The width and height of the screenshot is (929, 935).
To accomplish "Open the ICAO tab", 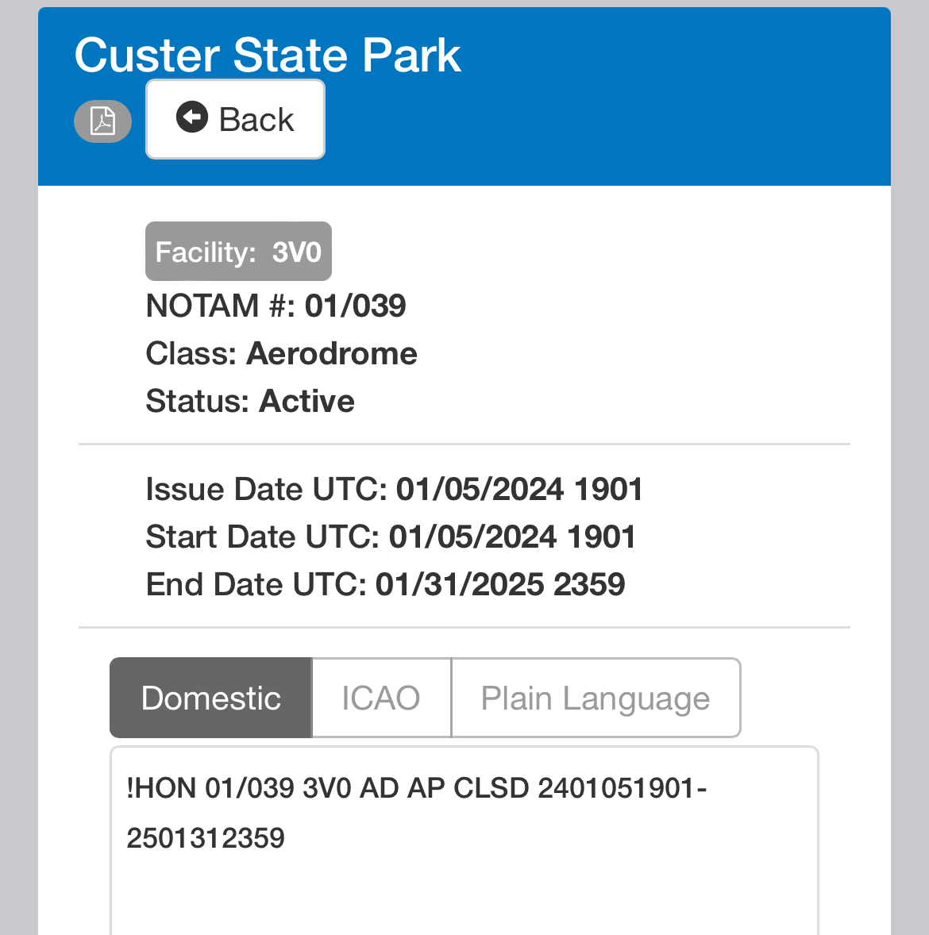I will pyautogui.click(x=381, y=698).
